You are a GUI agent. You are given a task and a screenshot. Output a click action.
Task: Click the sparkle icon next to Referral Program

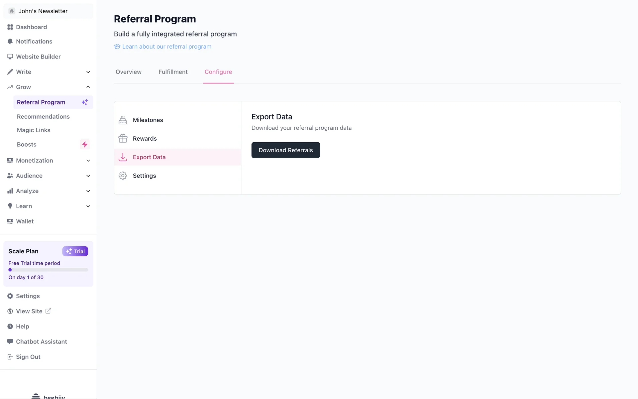(x=85, y=102)
